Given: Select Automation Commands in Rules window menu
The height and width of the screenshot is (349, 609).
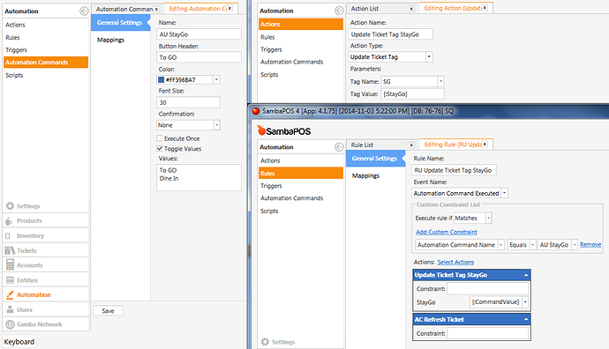Looking at the screenshot, I should [291, 198].
